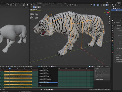The width and height of the screenshot is (122, 92).
Task: Toggle only show errors warning icon
Action: (93, 66)
